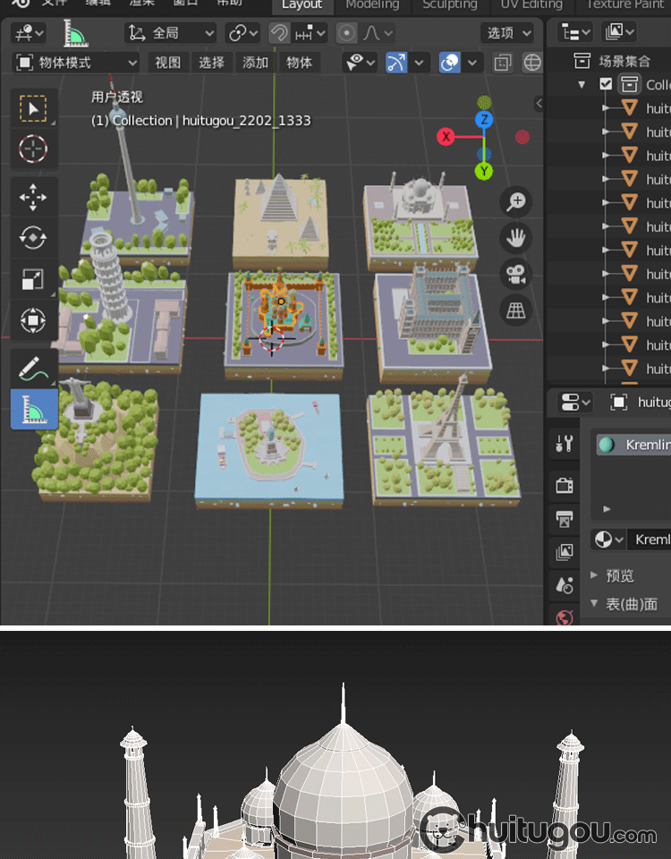
Task: Open the Scene properties tab
Action: [x=565, y=585]
